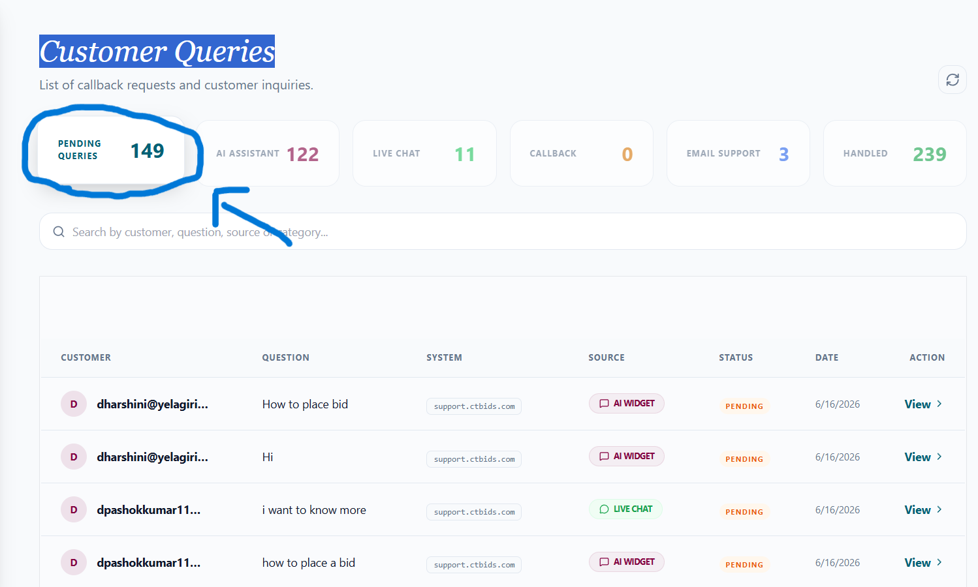This screenshot has width=978, height=587.
Task: Show the Handled queries card
Action: click(894, 153)
